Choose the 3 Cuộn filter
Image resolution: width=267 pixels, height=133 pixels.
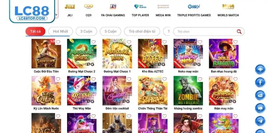click(86, 31)
